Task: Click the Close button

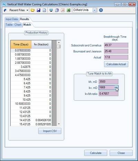Action: point(121,153)
